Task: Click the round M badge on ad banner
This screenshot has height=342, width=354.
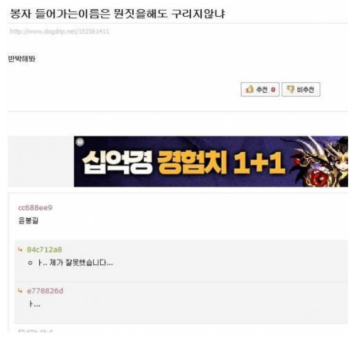Action: [x=80, y=142]
